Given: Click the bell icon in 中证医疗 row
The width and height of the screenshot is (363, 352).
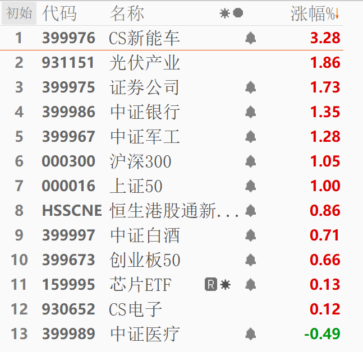Looking at the screenshot, I should [x=250, y=334].
